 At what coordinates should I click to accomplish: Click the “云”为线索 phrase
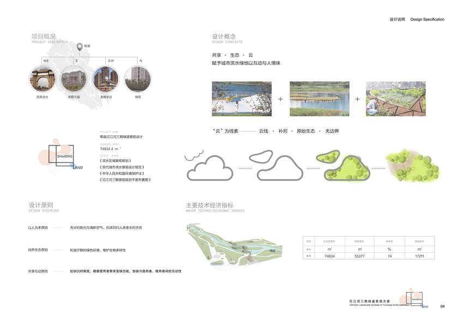tap(225, 131)
